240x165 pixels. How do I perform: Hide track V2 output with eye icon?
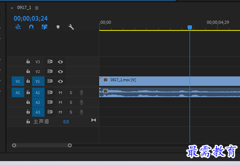coord(60,71)
